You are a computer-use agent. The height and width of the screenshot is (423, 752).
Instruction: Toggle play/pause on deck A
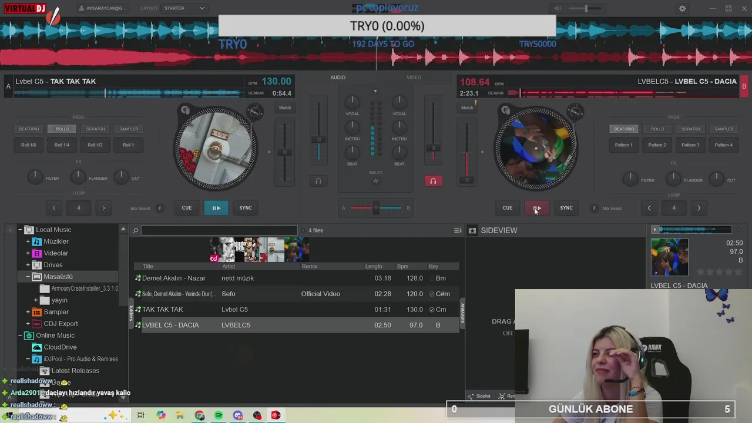[x=216, y=207]
